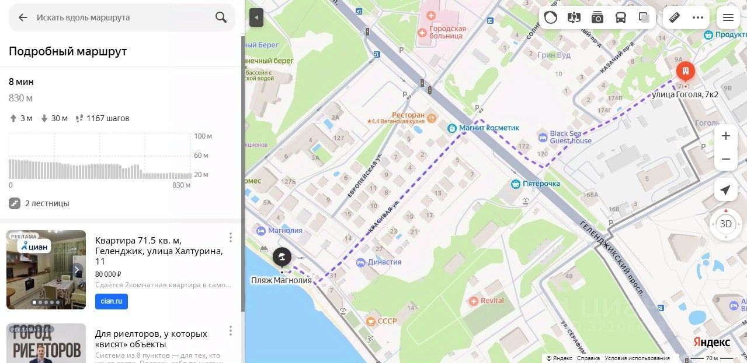Open options for the Циан apartment ad
747x363 pixels.
[231, 237]
